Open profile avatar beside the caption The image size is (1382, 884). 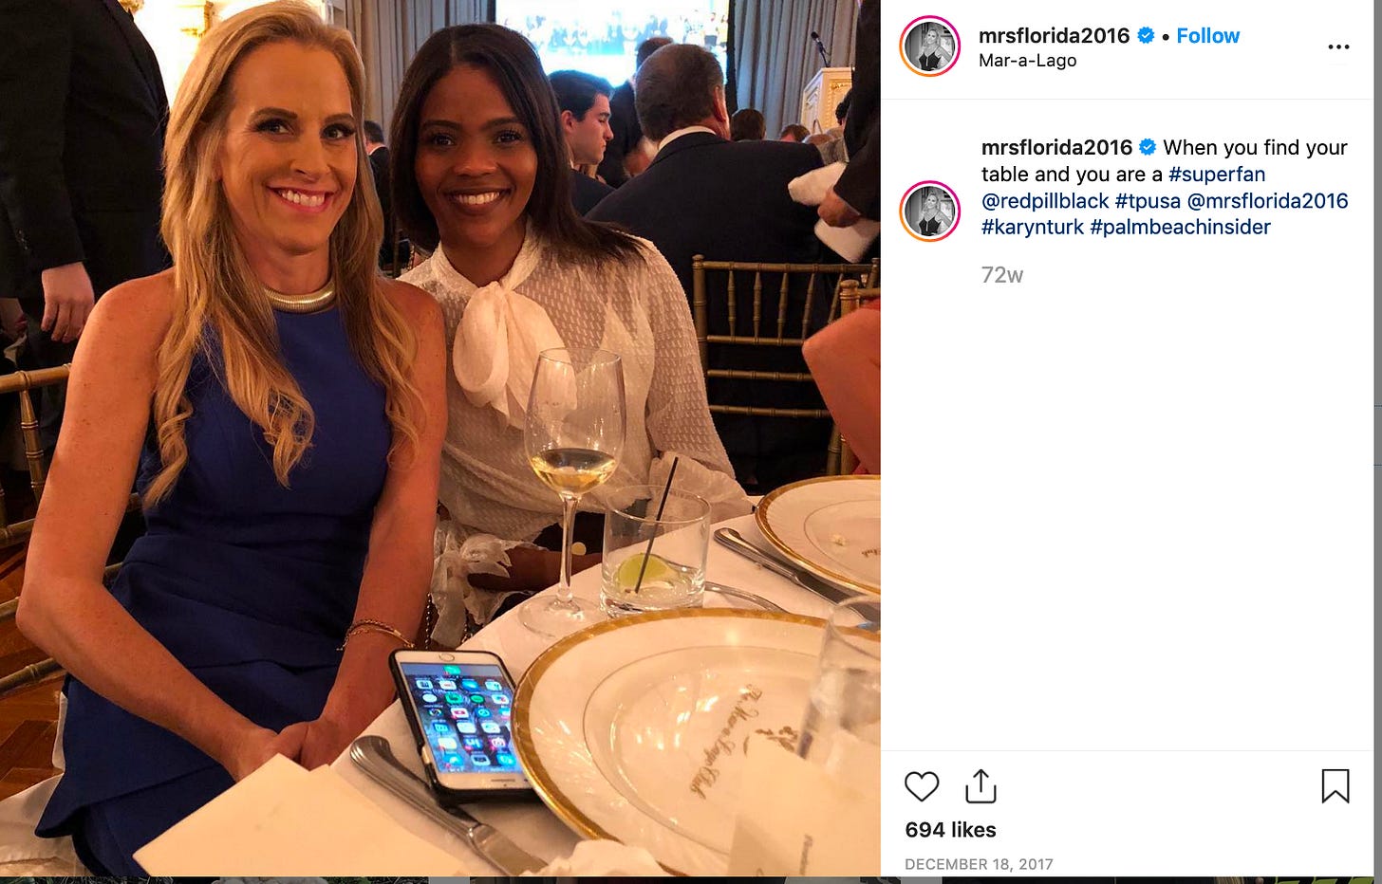[x=929, y=212]
